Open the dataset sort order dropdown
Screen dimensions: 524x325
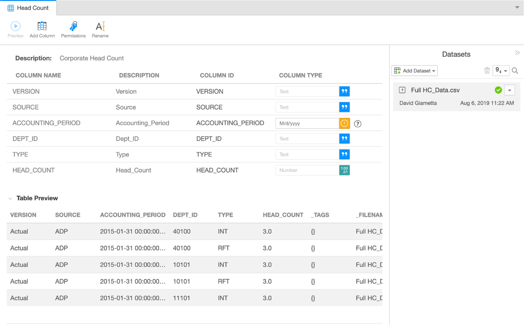(501, 71)
